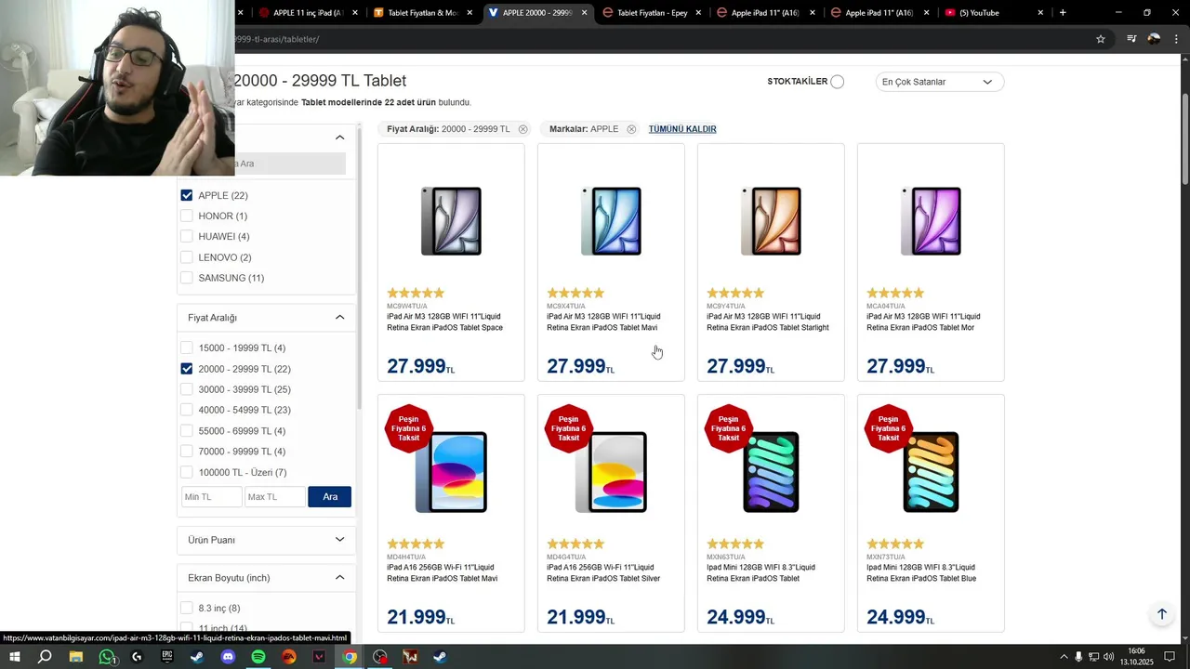Viewport: 1190px width, 669px height.
Task: Click the volume icon in system tray
Action: coord(1108,657)
